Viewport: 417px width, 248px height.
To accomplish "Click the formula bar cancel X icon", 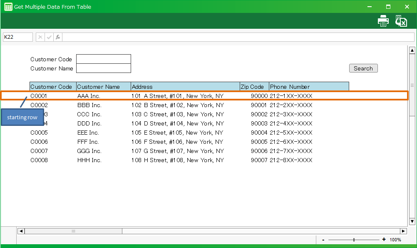I will tap(40, 37).
